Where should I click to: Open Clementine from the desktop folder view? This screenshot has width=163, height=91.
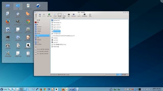click(28, 14)
